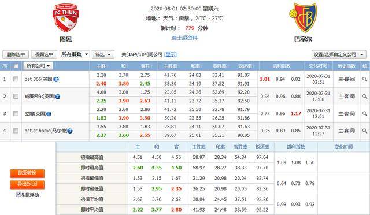370x215 pixels.
Task: Click countdown value 779
Action: tap(190, 28)
